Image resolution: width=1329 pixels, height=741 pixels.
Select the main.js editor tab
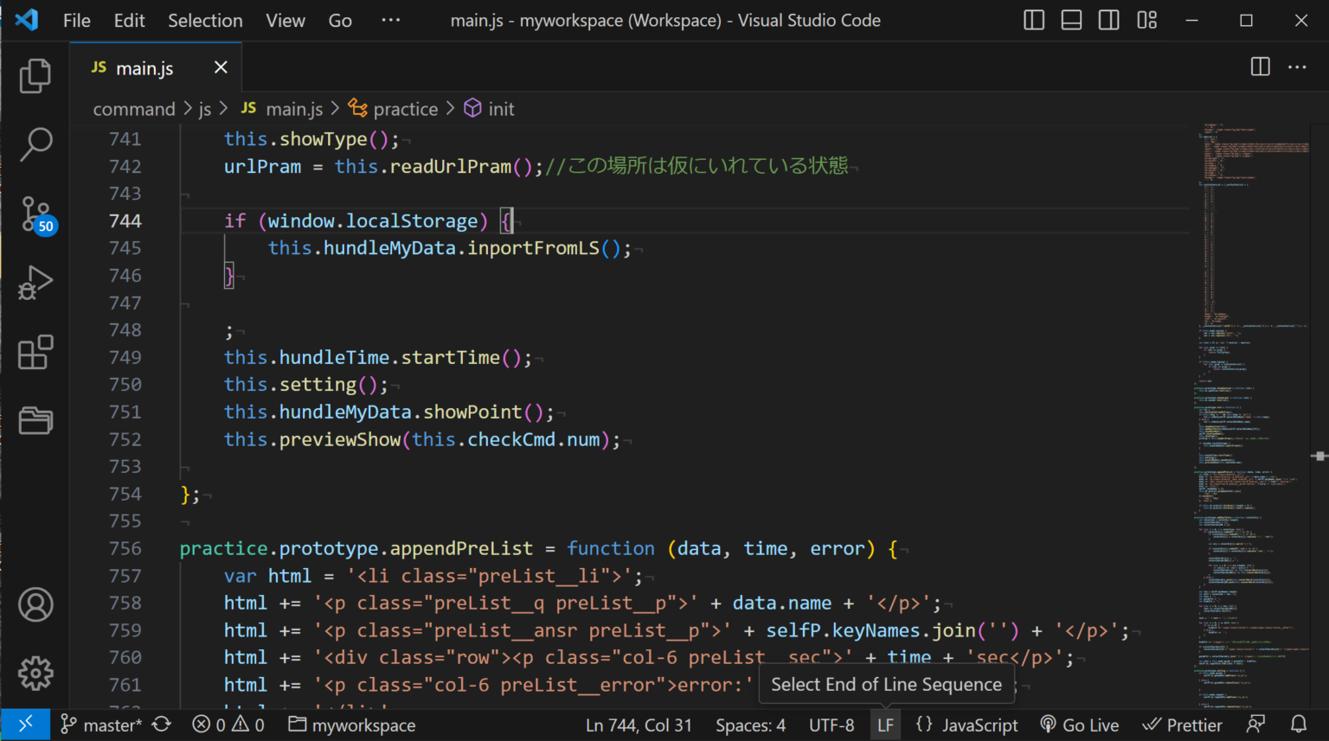point(144,67)
